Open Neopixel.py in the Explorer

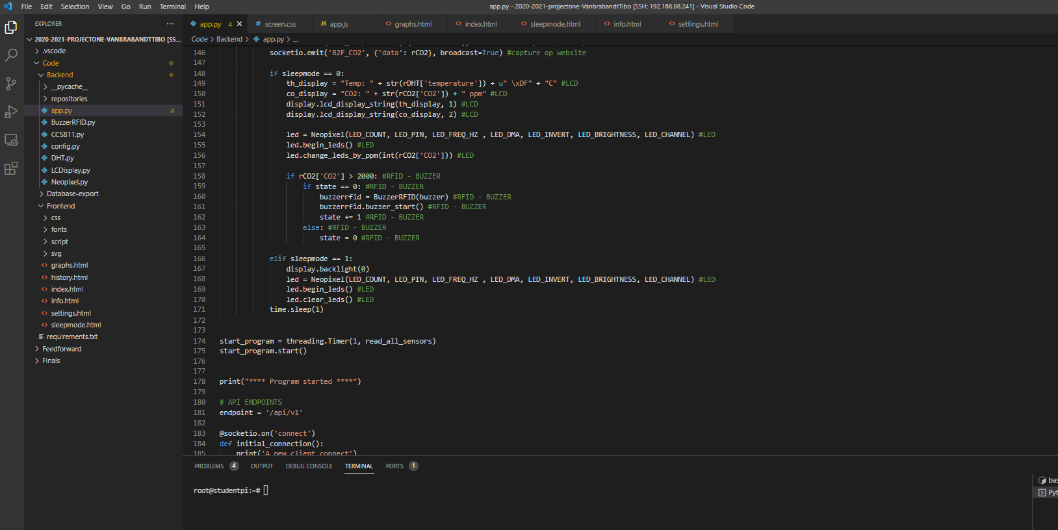coord(103,182)
